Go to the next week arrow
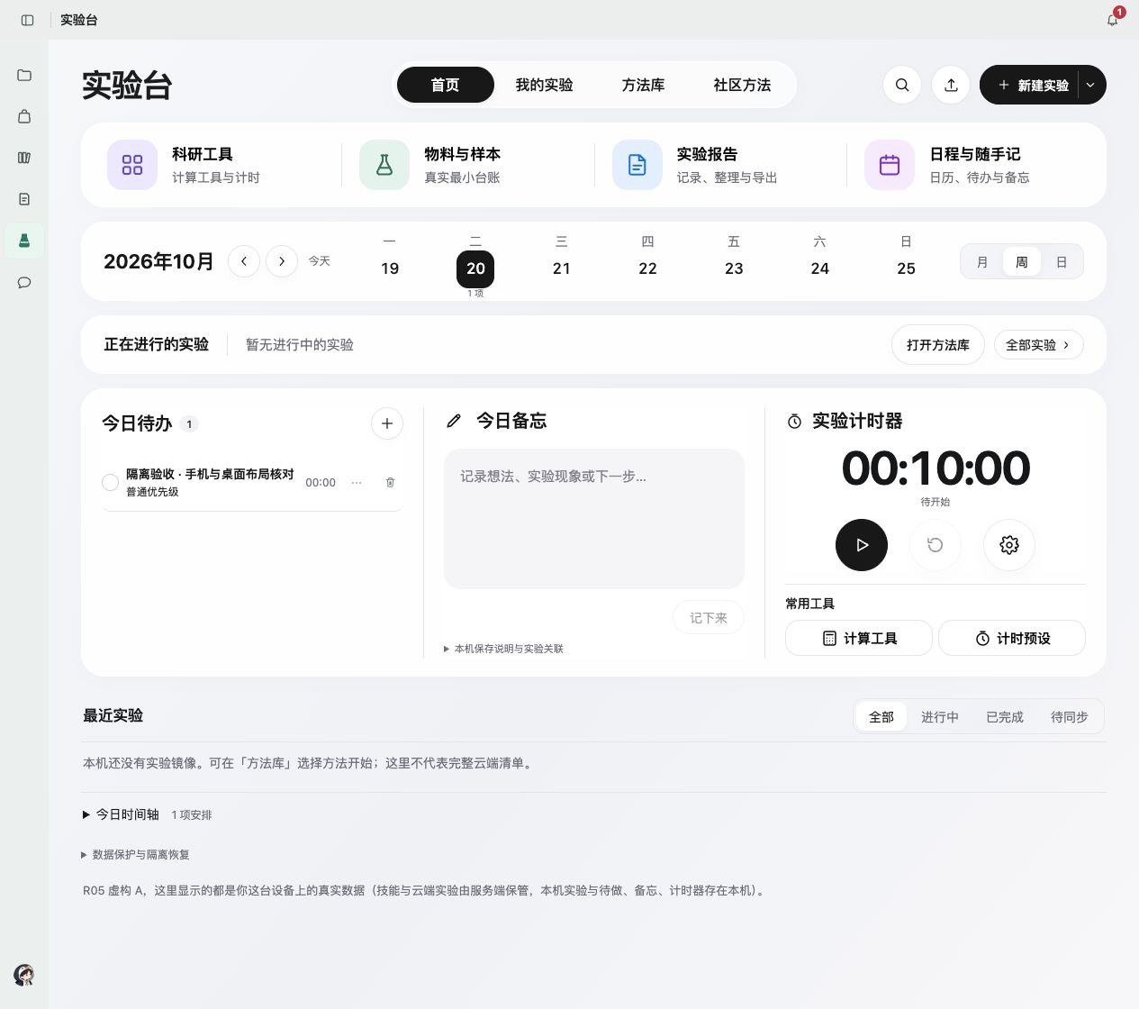 (x=282, y=261)
